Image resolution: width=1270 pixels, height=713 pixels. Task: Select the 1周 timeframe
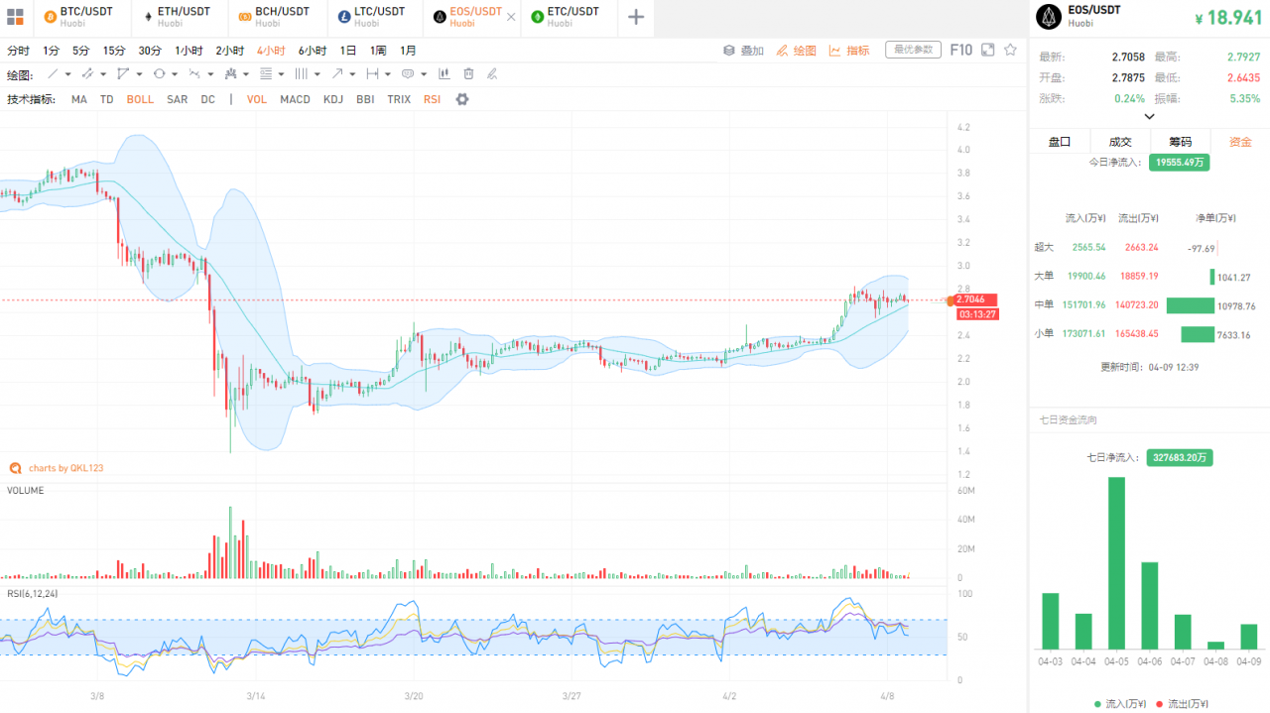378,51
